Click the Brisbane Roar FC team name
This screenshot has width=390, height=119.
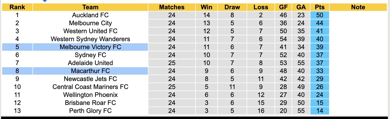tap(90, 103)
